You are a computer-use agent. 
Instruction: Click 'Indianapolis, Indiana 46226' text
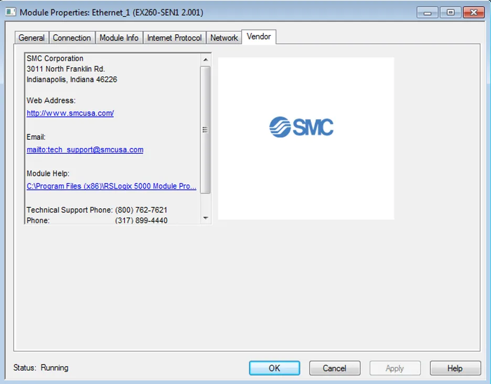click(x=72, y=80)
